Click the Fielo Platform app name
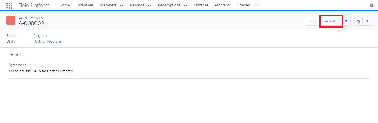378x123 pixels. [34, 5]
